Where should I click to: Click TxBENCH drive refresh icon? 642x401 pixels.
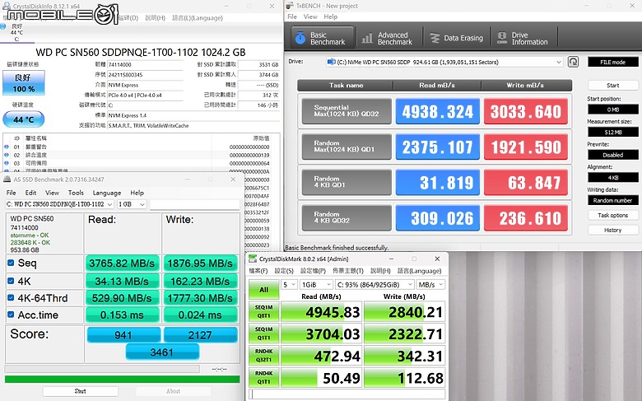click(x=573, y=62)
